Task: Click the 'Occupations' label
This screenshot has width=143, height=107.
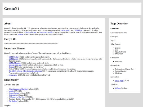Action: (x=115, y=65)
